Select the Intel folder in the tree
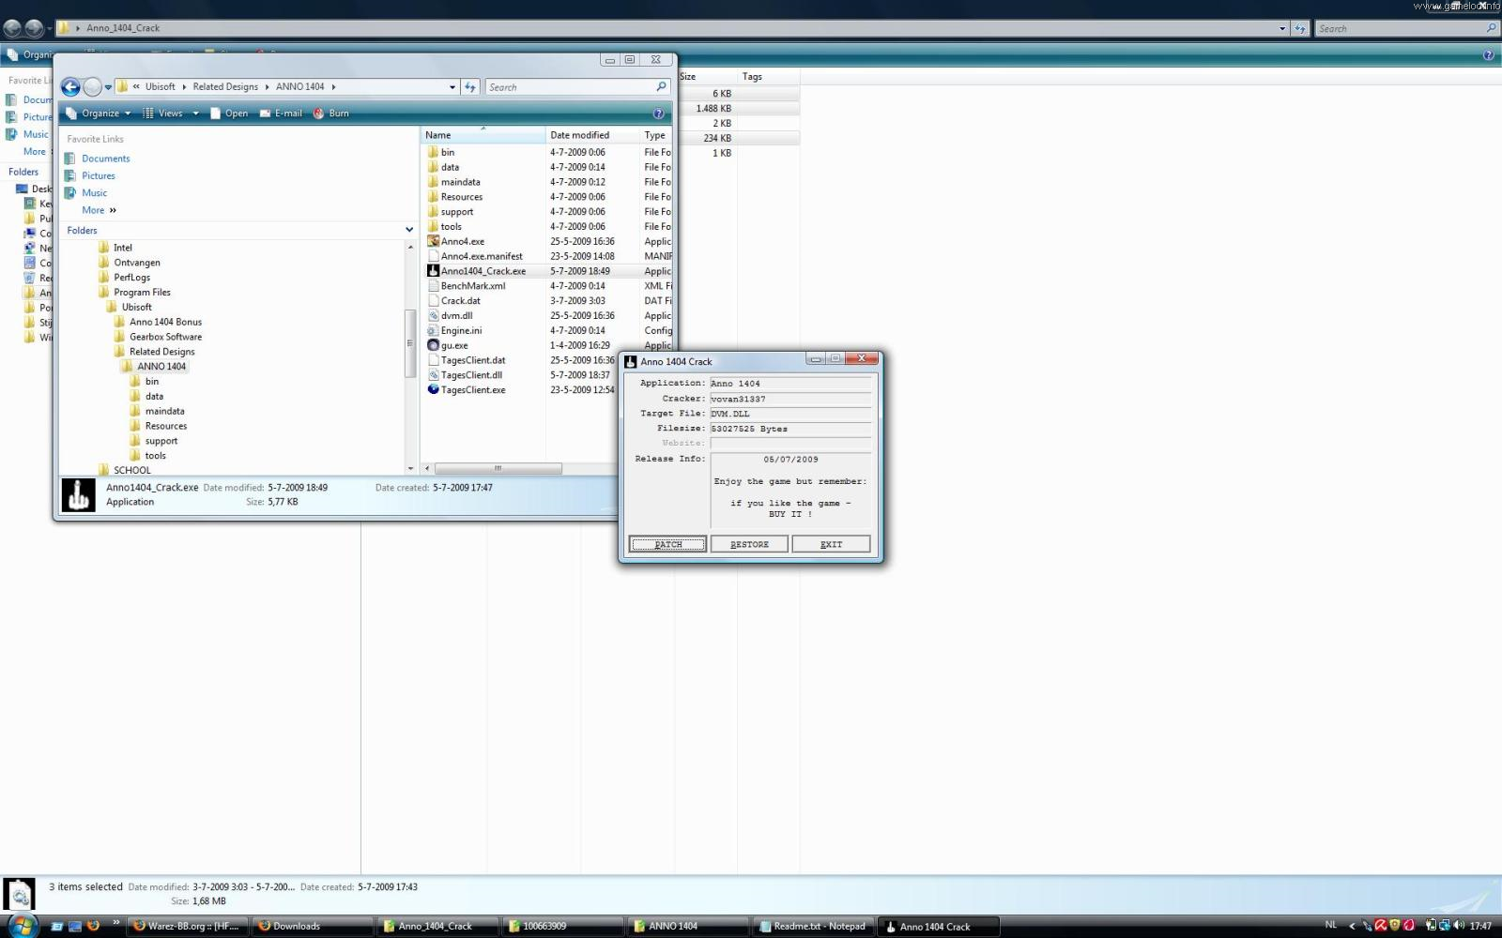The height and width of the screenshot is (938, 1502). (x=115, y=248)
